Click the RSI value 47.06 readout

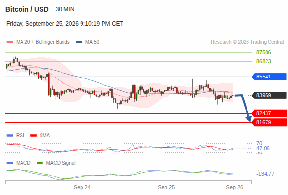[263, 148]
